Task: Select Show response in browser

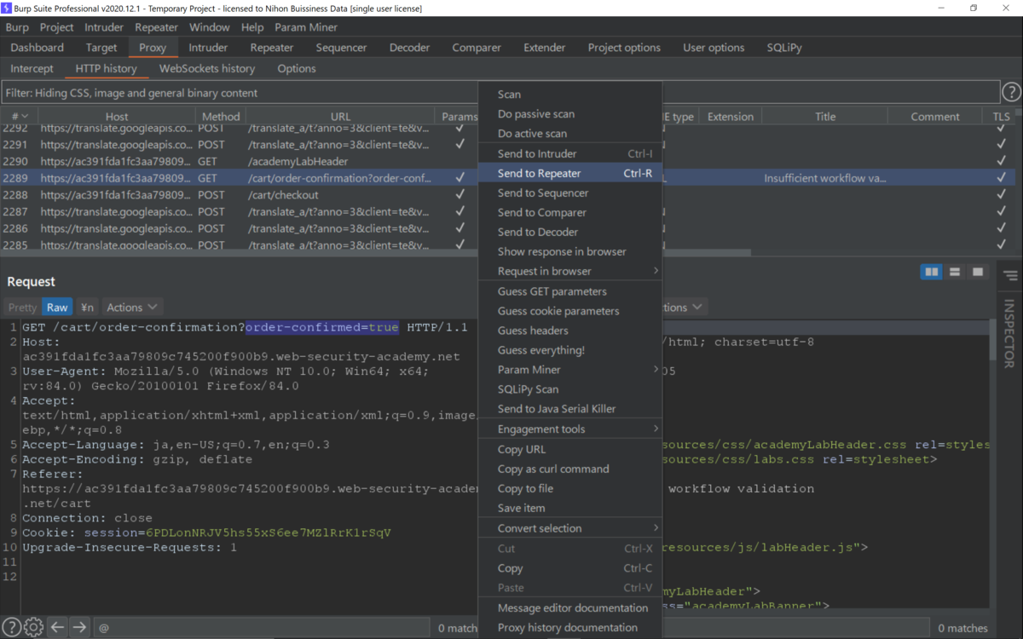Action: coord(570,251)
